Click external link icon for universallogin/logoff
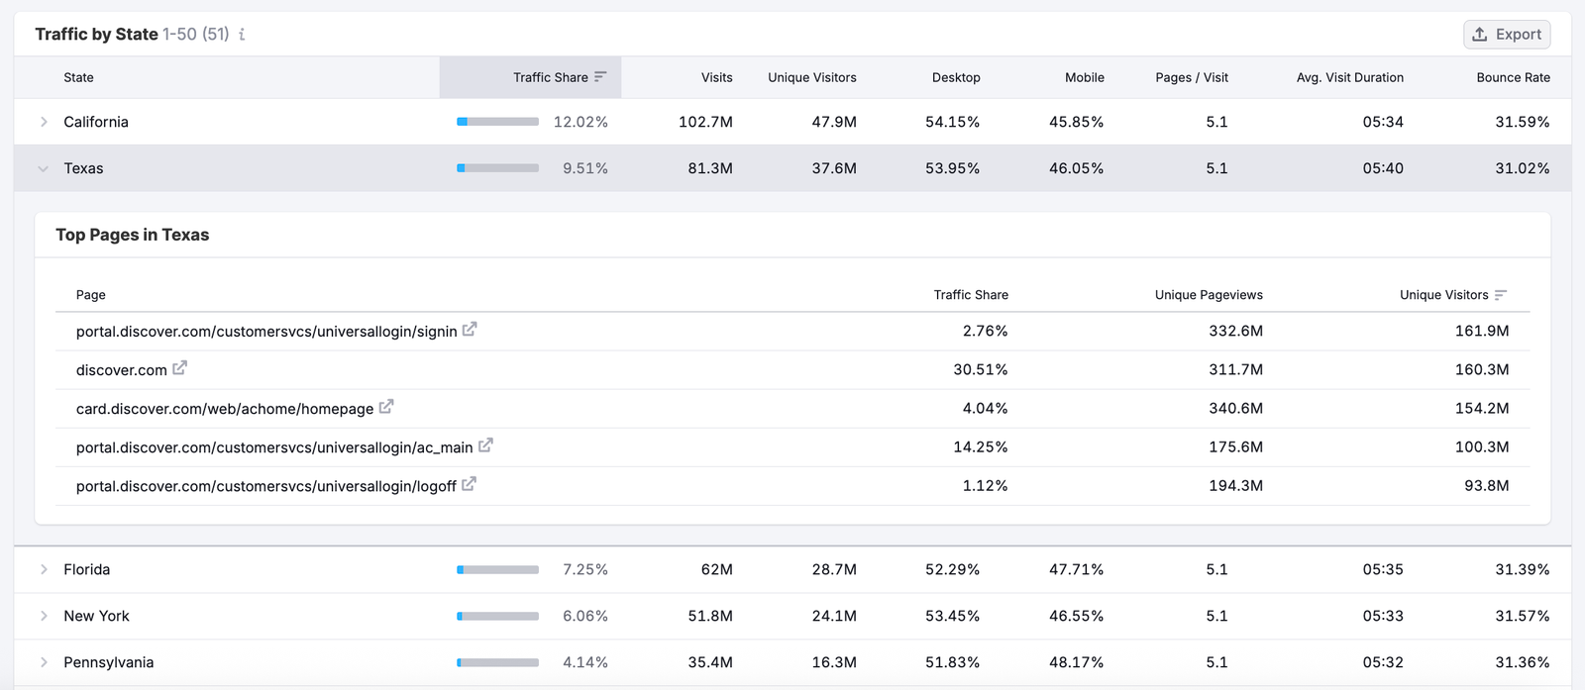This screenshot has width=1585, height=690. 469,484
